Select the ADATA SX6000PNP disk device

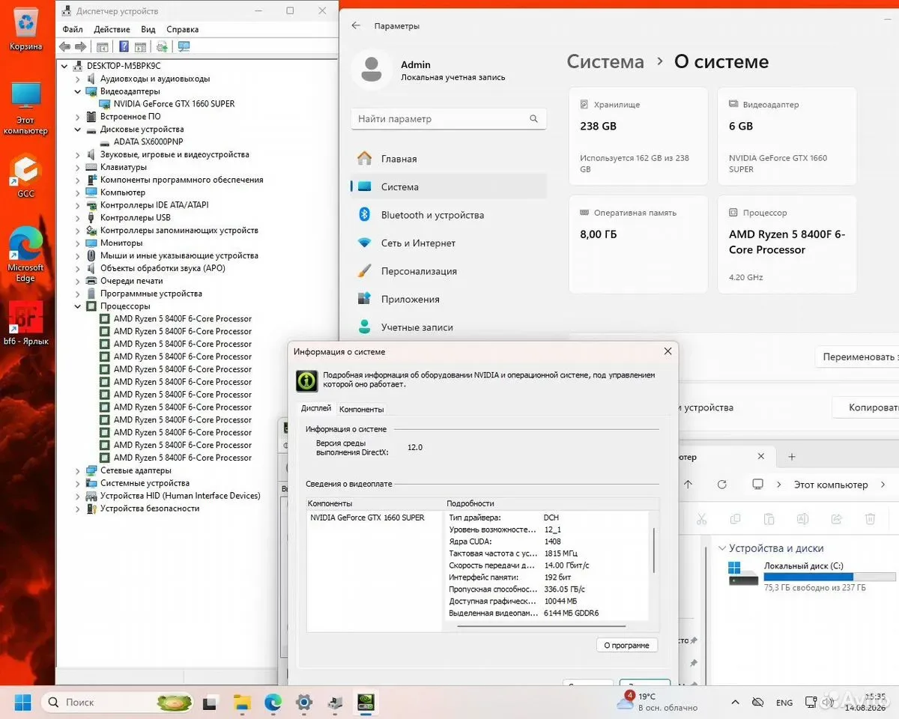[148, 142]
